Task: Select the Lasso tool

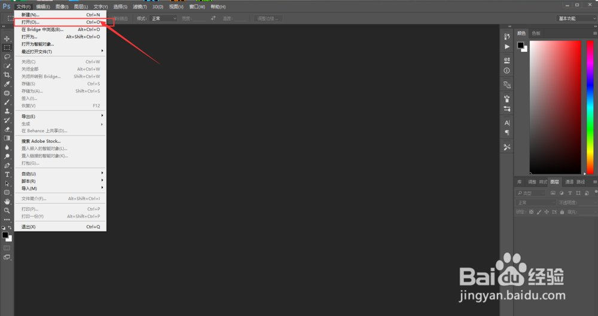Action: coord(7,57)
